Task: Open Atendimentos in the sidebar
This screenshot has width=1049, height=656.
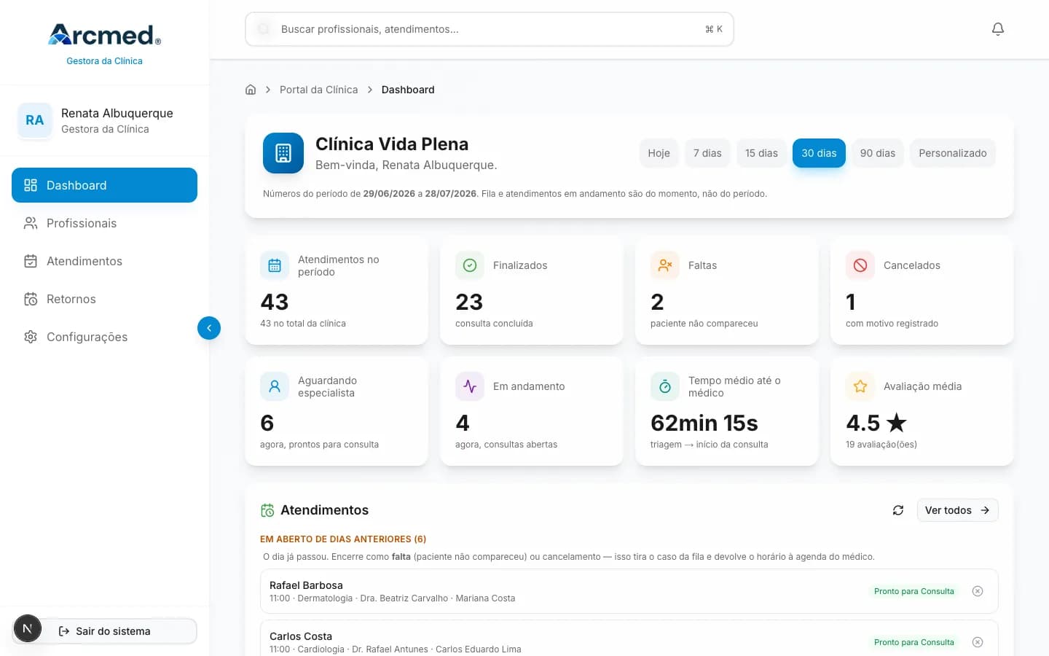Action: (x=104, y=261)
